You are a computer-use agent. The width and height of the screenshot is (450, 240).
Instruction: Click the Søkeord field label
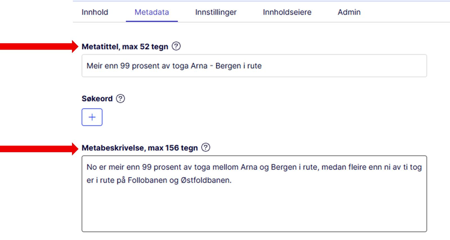[97, 99]
